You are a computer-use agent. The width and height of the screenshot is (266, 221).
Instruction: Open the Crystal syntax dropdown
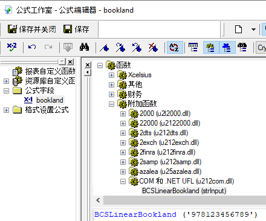coord(261,48)
